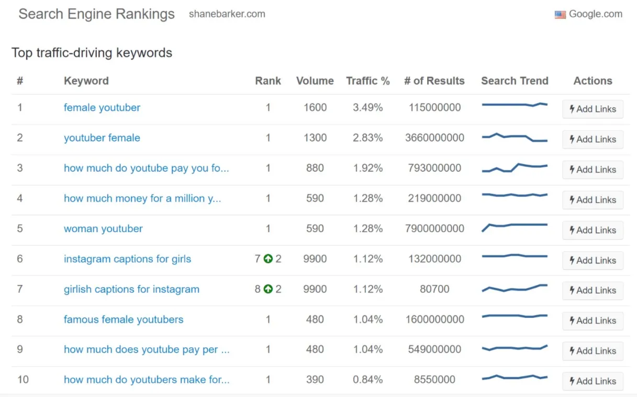637x397 pixels.
Task: Open 'girlish captions for instagram' keyword link
Action: pyautogui.click(x=131, y=289)
